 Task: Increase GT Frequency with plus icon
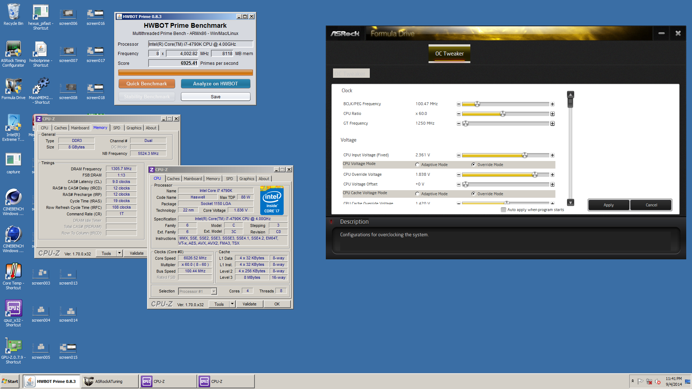pyautogui.click(x=552, y=124)
